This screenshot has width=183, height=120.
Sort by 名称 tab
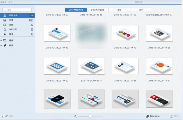119,10
